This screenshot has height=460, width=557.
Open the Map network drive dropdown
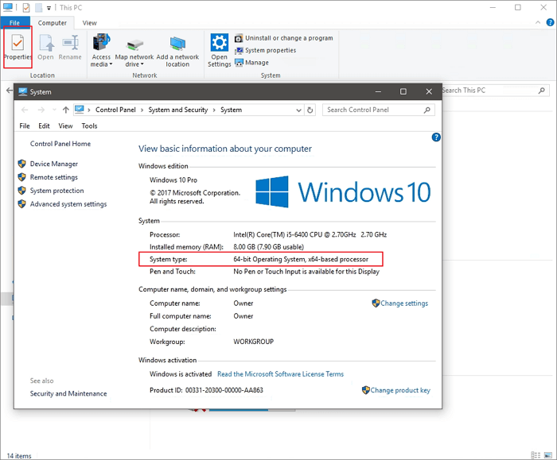point(134,50)
